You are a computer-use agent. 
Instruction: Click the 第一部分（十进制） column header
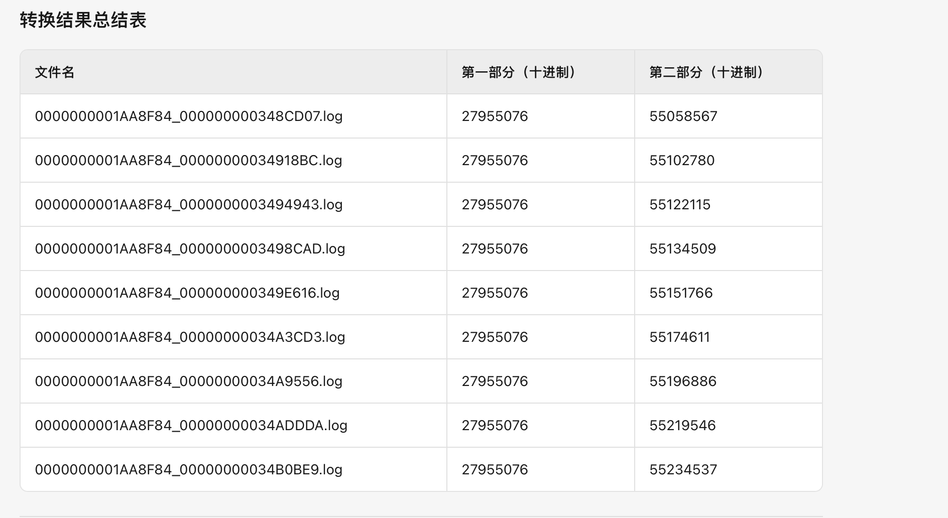coord(519,72)
